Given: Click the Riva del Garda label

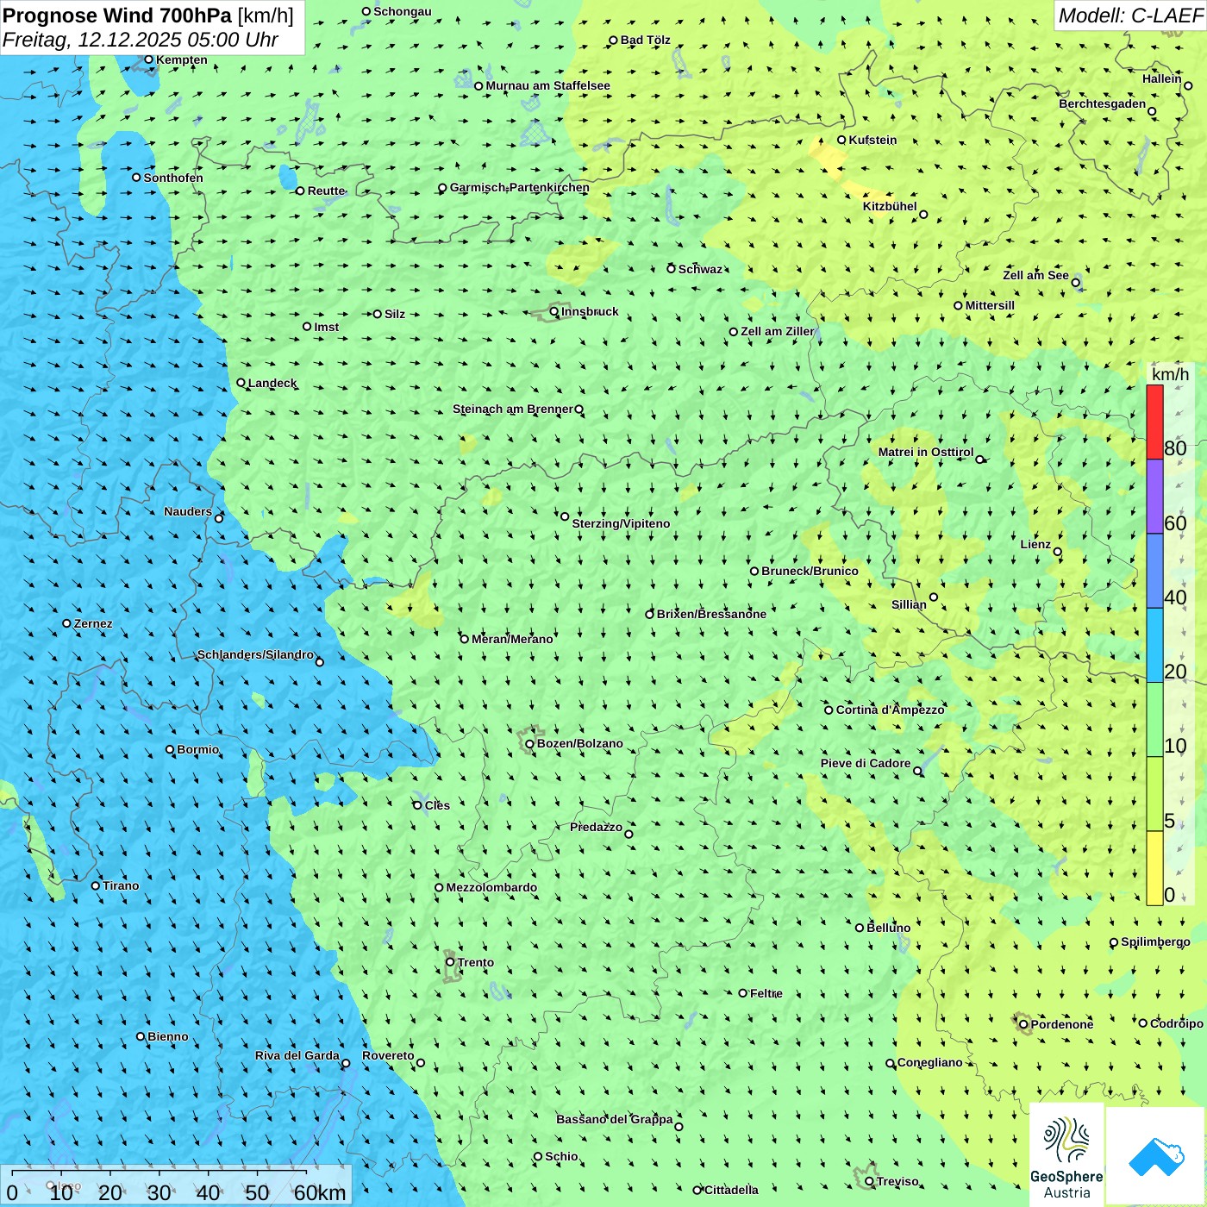Looking at the screenshot, I should coord(297,1055).
